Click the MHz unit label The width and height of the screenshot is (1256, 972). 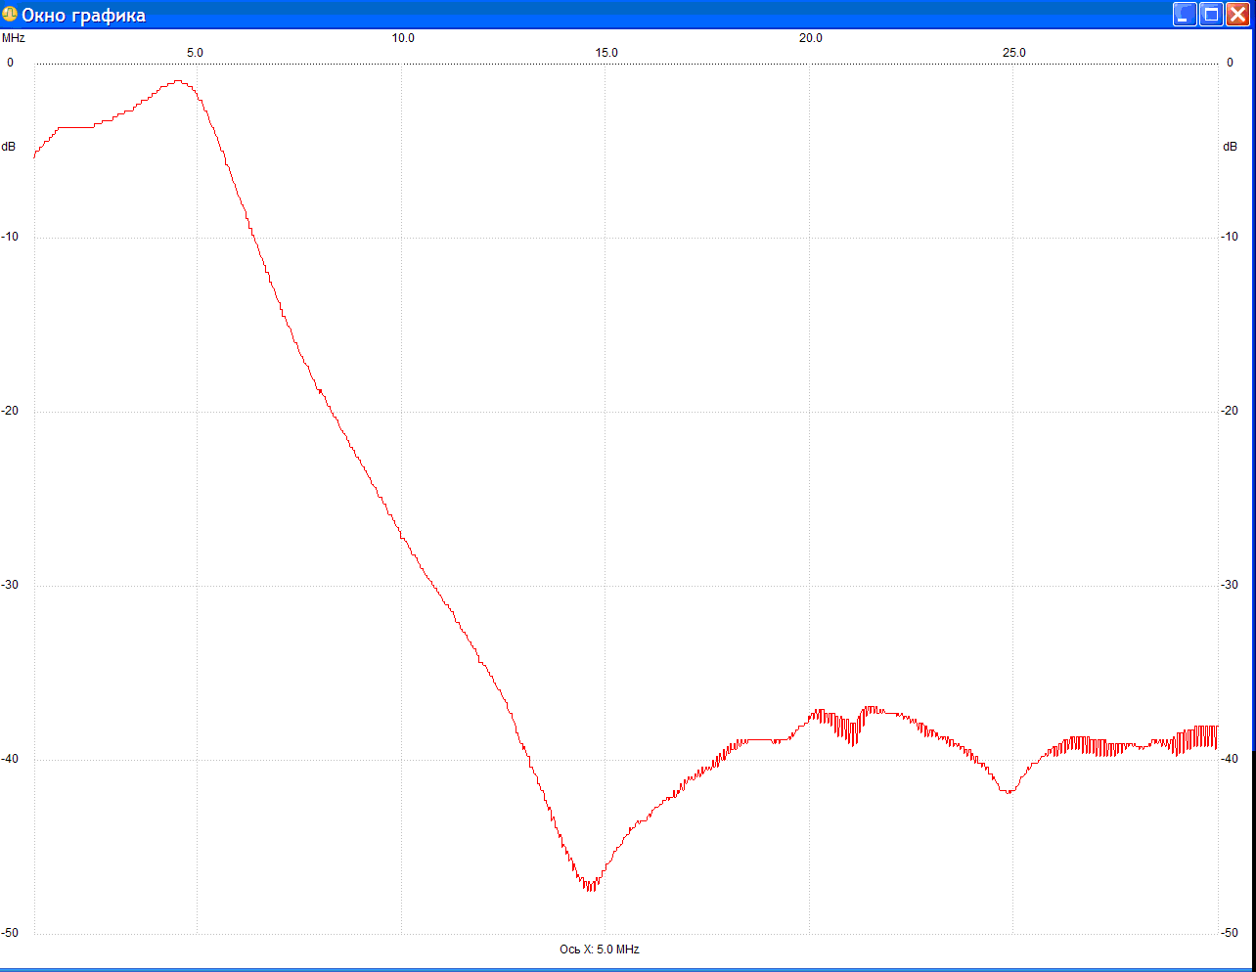click(x=14, y=38)
